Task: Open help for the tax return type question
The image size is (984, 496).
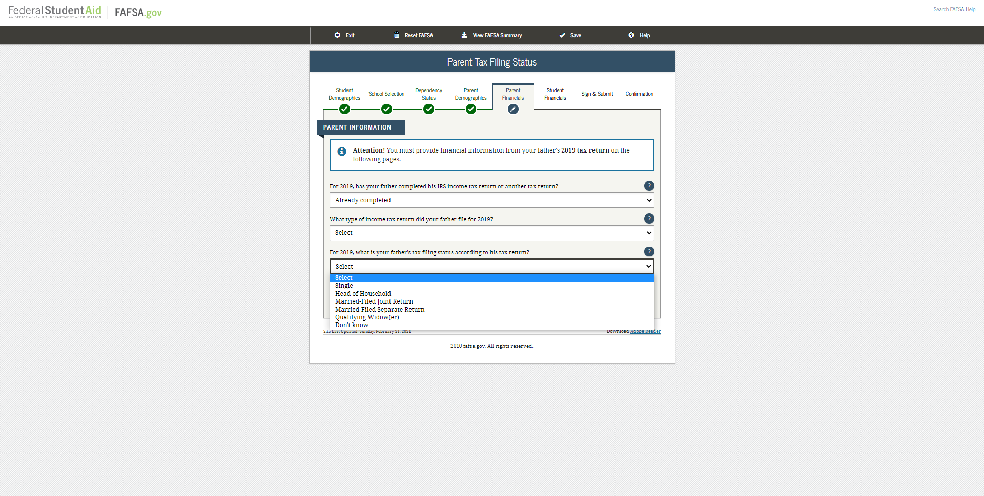Action: 649,219
